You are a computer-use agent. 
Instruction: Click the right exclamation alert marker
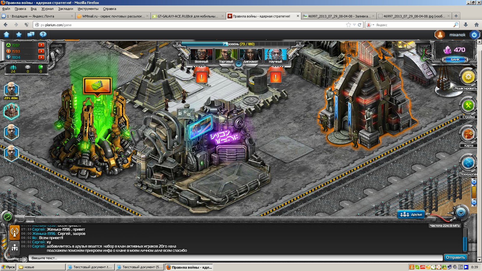pos(276,77)
